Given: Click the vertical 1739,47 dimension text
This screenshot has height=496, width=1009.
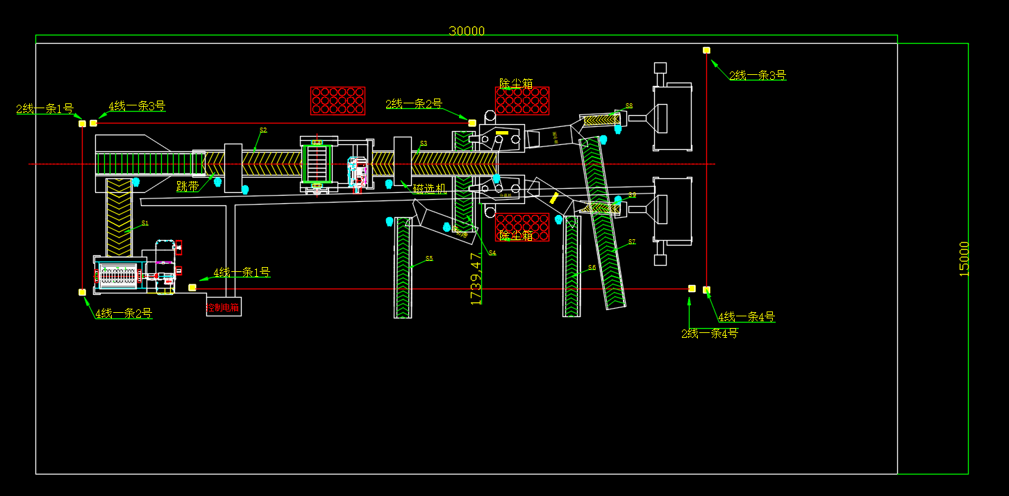Looking at the screenshot, I should (x=476, y=278).
